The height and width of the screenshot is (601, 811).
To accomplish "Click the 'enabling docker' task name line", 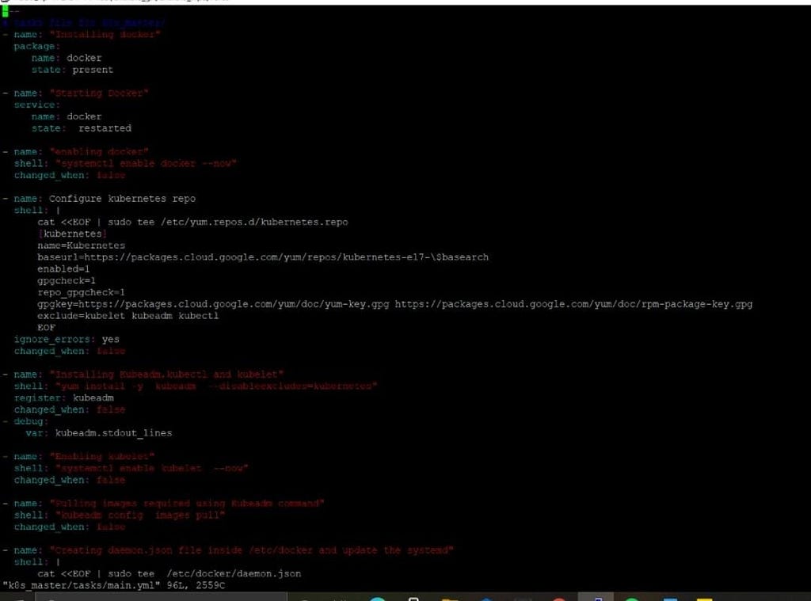I will [75, 152].
